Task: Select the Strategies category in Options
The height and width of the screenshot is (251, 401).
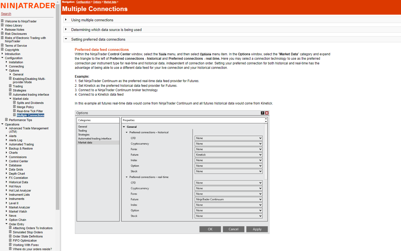Action: click(x=84, y=135)
